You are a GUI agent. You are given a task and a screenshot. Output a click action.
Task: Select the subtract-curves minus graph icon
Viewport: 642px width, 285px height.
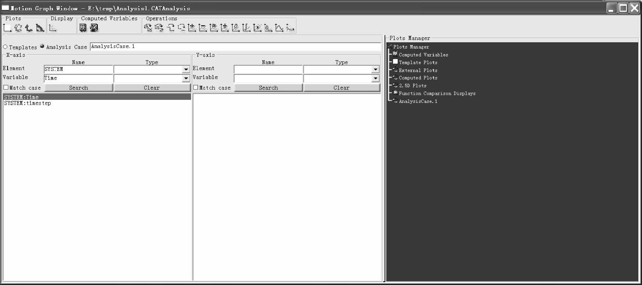(x=203, y=28)
